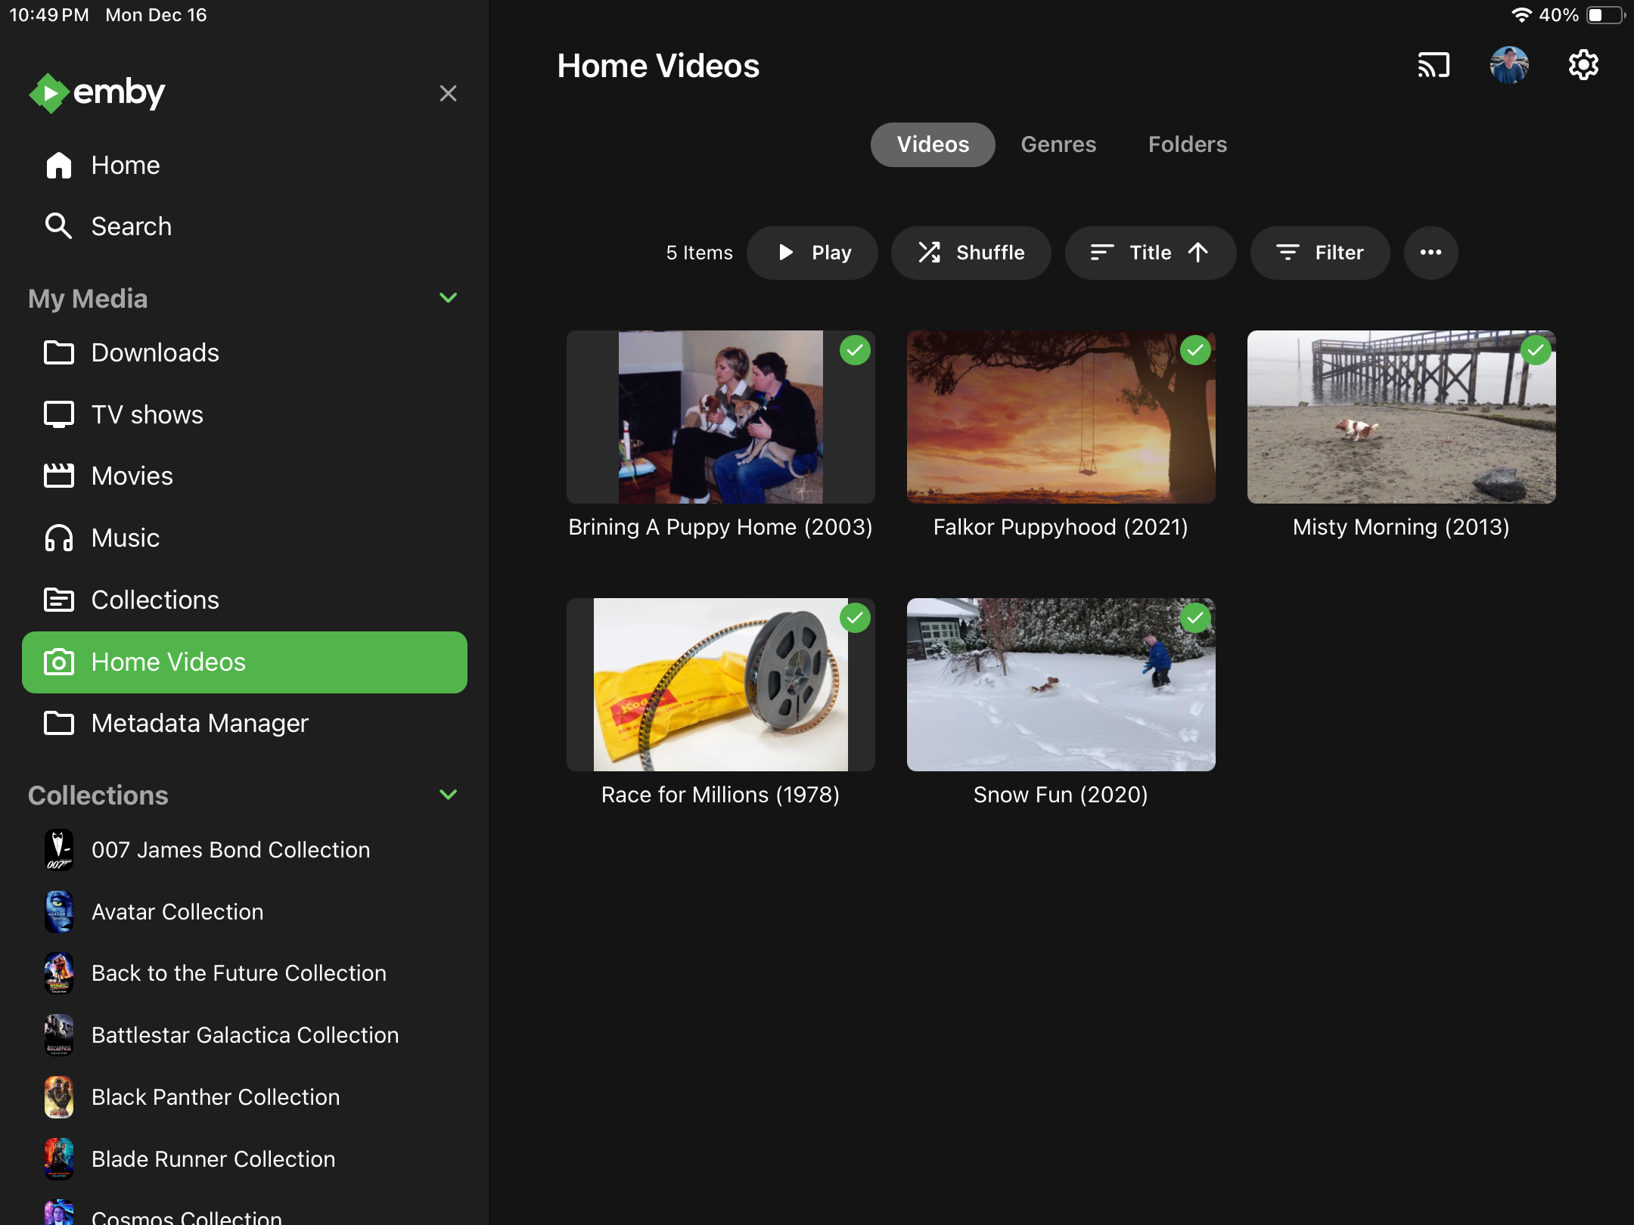Toggle watched checkmark on Falkor Puppyhood
Screen dimensions: 1634x1225
point(1195,351)
